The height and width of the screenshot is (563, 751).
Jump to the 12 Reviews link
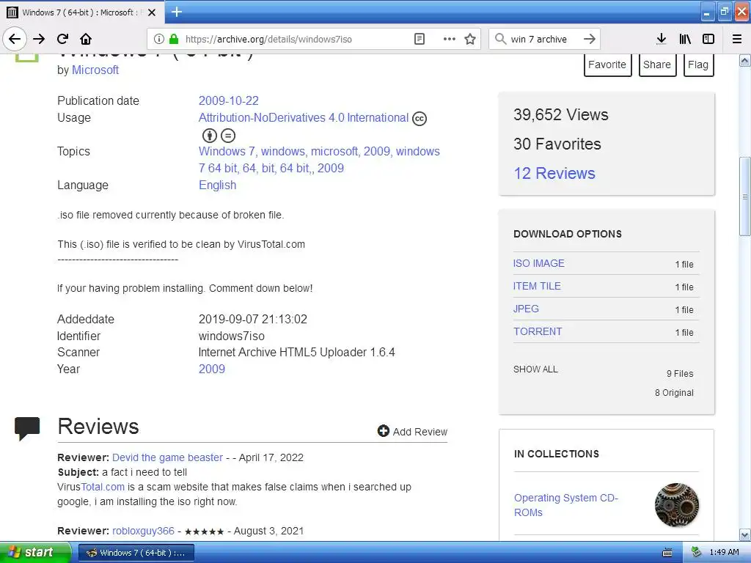point(554,173)
